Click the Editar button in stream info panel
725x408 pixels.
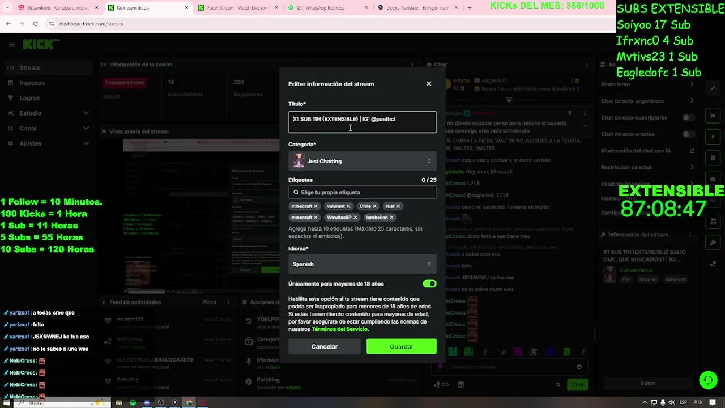(648, 384)
